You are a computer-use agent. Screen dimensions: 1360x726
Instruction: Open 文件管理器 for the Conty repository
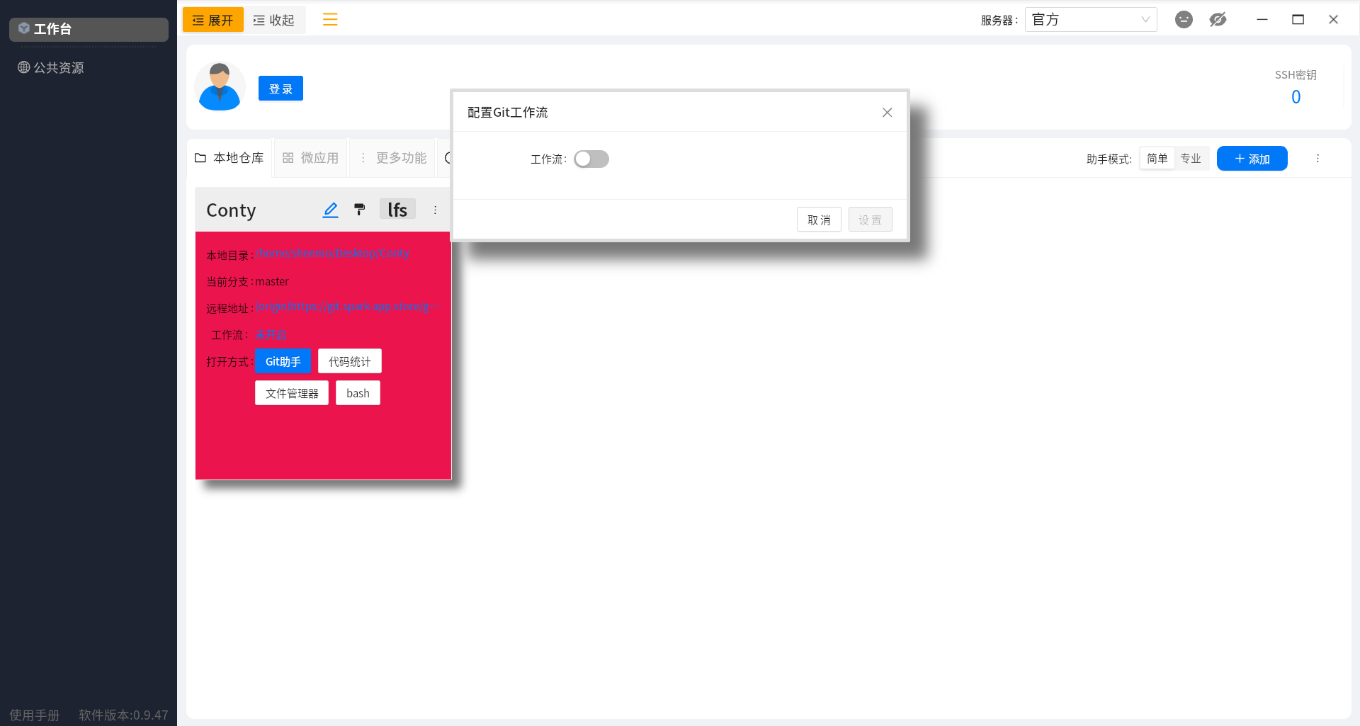[292, 393]
